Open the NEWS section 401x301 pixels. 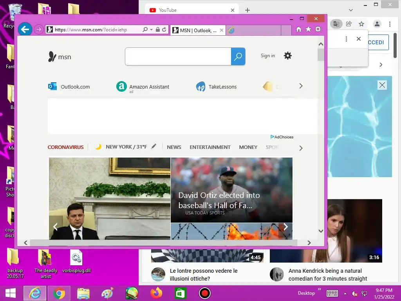(x=174, y=147)
